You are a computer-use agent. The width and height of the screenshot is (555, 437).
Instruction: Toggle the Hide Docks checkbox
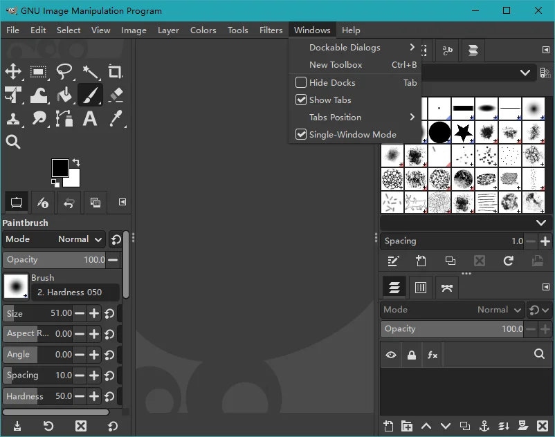(301, 82)
